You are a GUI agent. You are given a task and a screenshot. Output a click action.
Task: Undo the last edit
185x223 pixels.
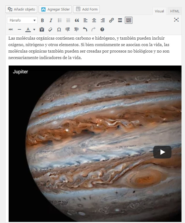(85, 29)
